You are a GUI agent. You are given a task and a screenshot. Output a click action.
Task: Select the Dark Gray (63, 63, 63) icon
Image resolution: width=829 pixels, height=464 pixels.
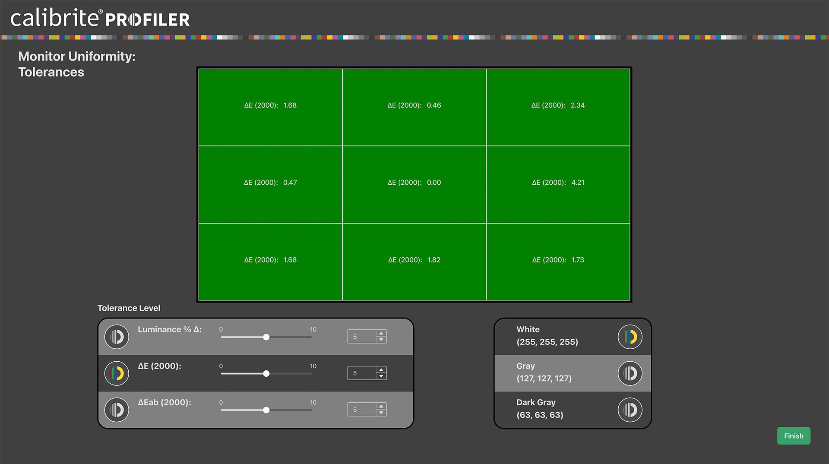pyautogui.click(x=630, y=410)
